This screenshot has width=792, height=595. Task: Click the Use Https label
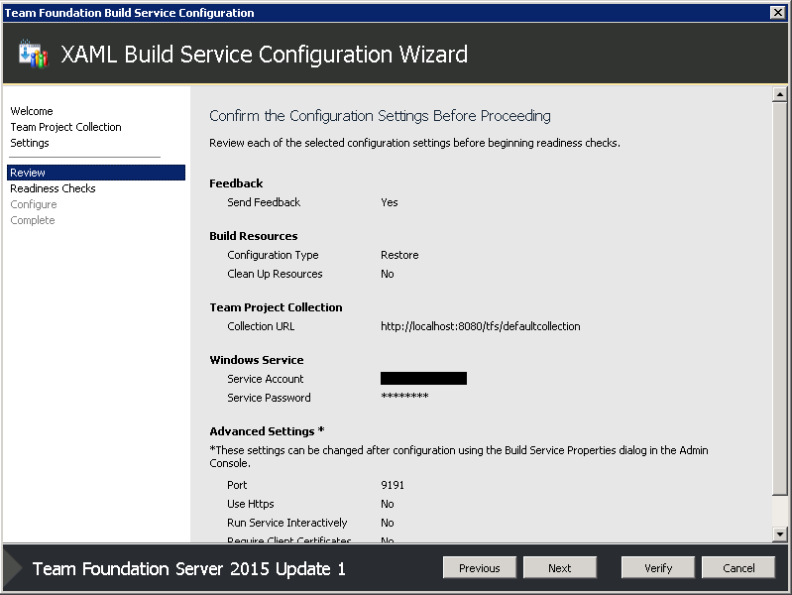(x=251, y=504)
